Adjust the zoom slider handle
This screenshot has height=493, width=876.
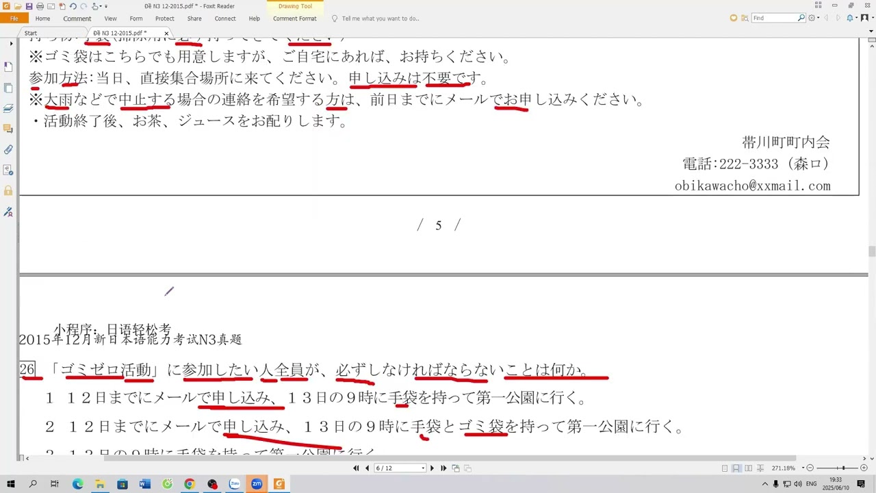pos(843,468)
